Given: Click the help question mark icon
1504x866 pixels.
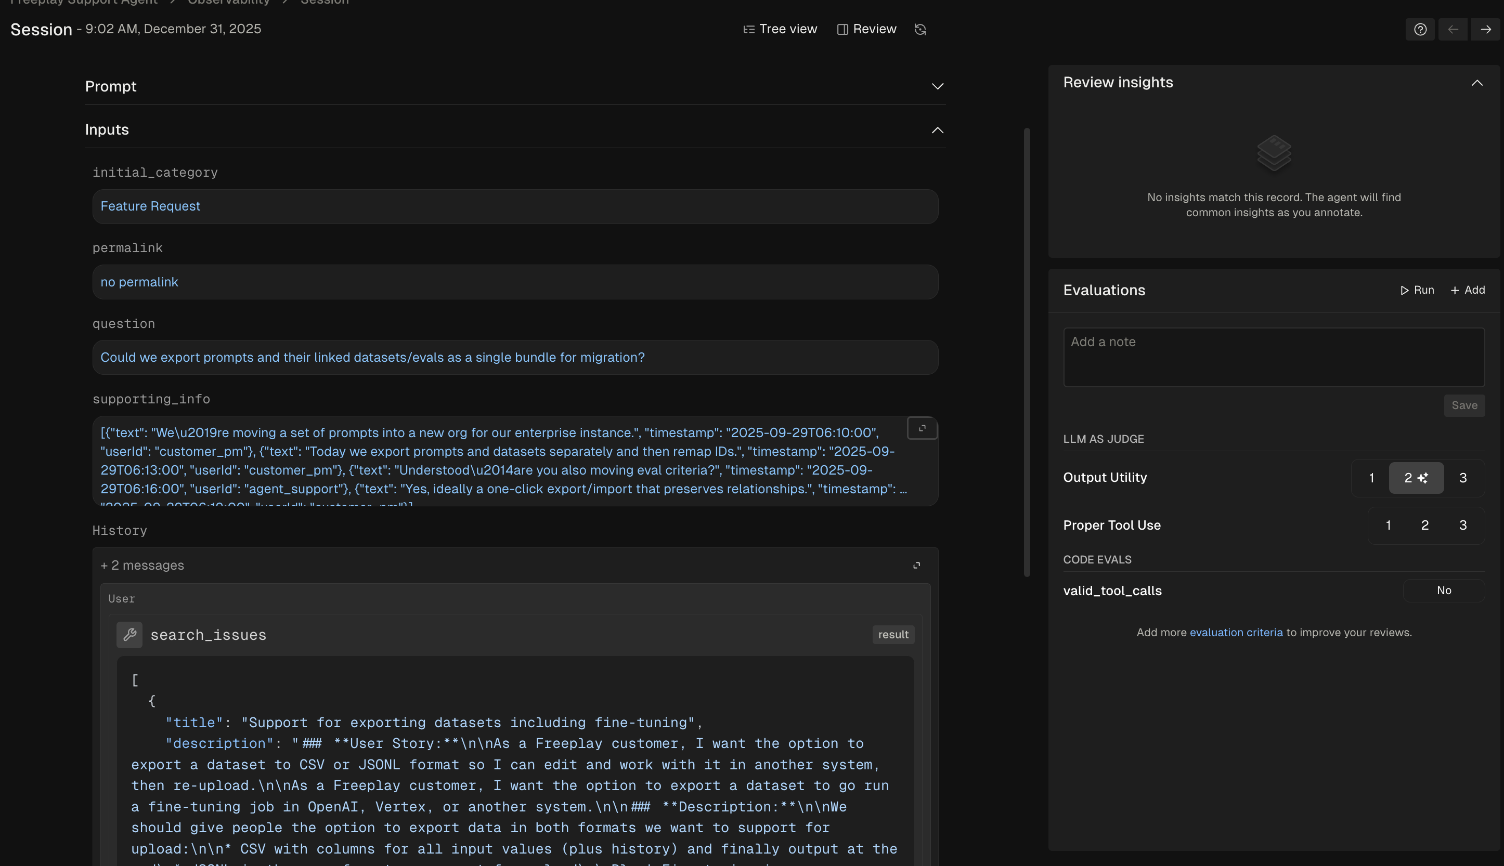Looking at the screenshot, I should click(x=1420, y=30).
